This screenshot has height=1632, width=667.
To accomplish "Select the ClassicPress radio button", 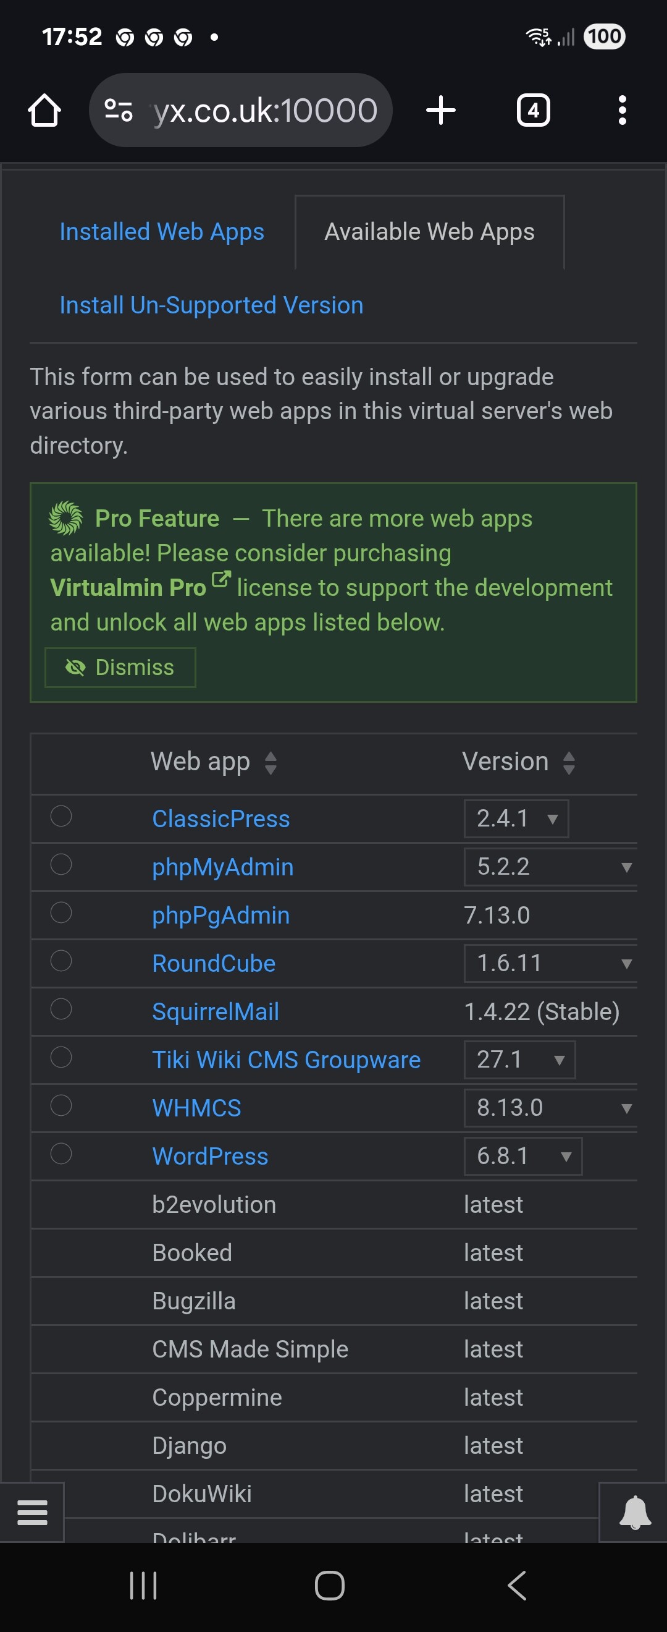I will point(61,816).
